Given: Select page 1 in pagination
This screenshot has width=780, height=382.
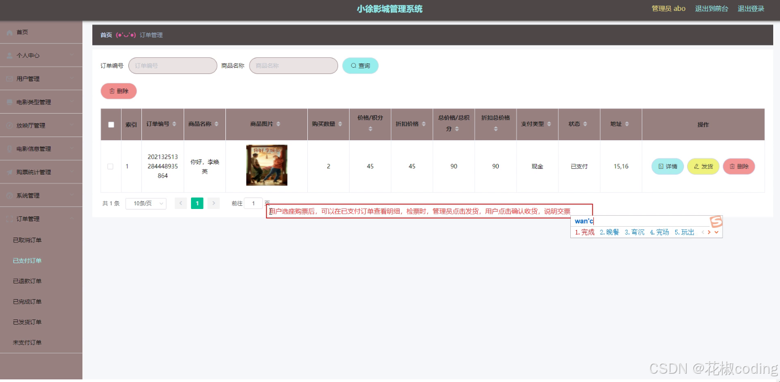Looking at the screenshot, I should point(197,203).
